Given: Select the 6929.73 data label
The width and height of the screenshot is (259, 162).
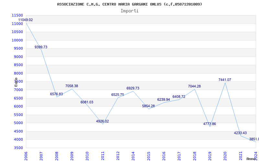Looking at the screenshot, I should pyautogui.click(x=133, y=88).
